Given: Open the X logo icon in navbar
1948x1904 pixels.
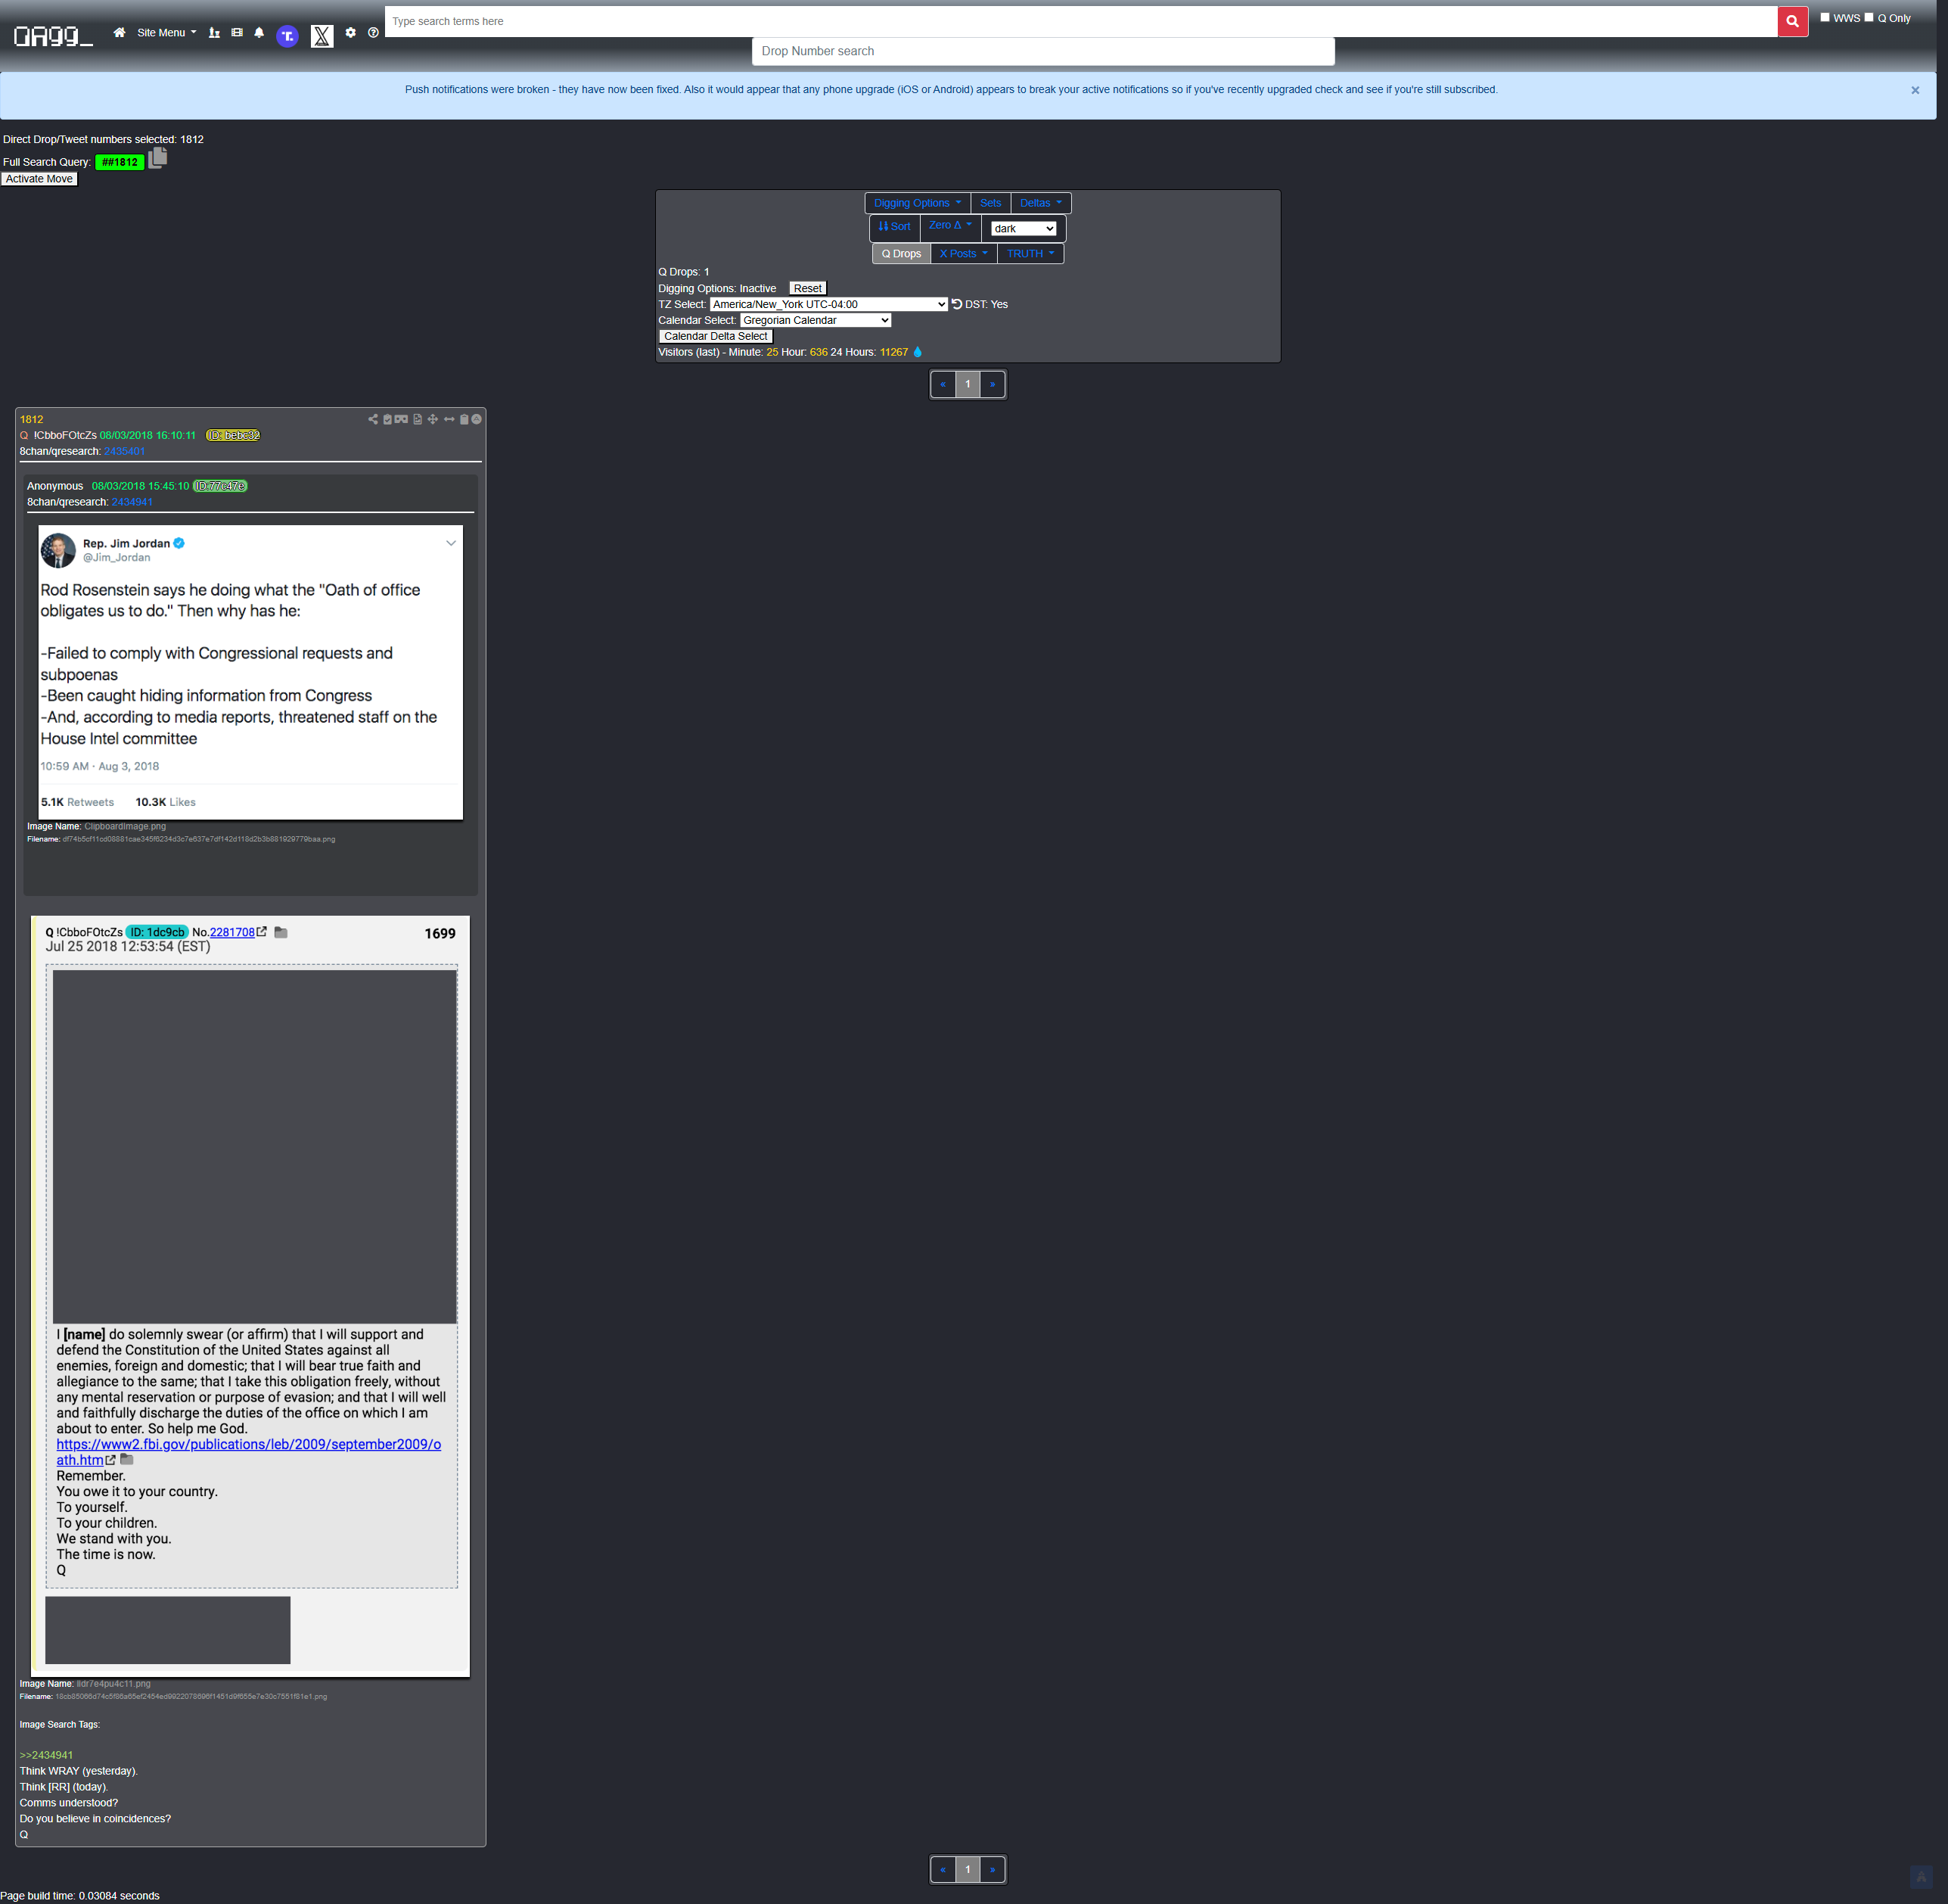Looking at the screenshot, I should click(322, 36).
